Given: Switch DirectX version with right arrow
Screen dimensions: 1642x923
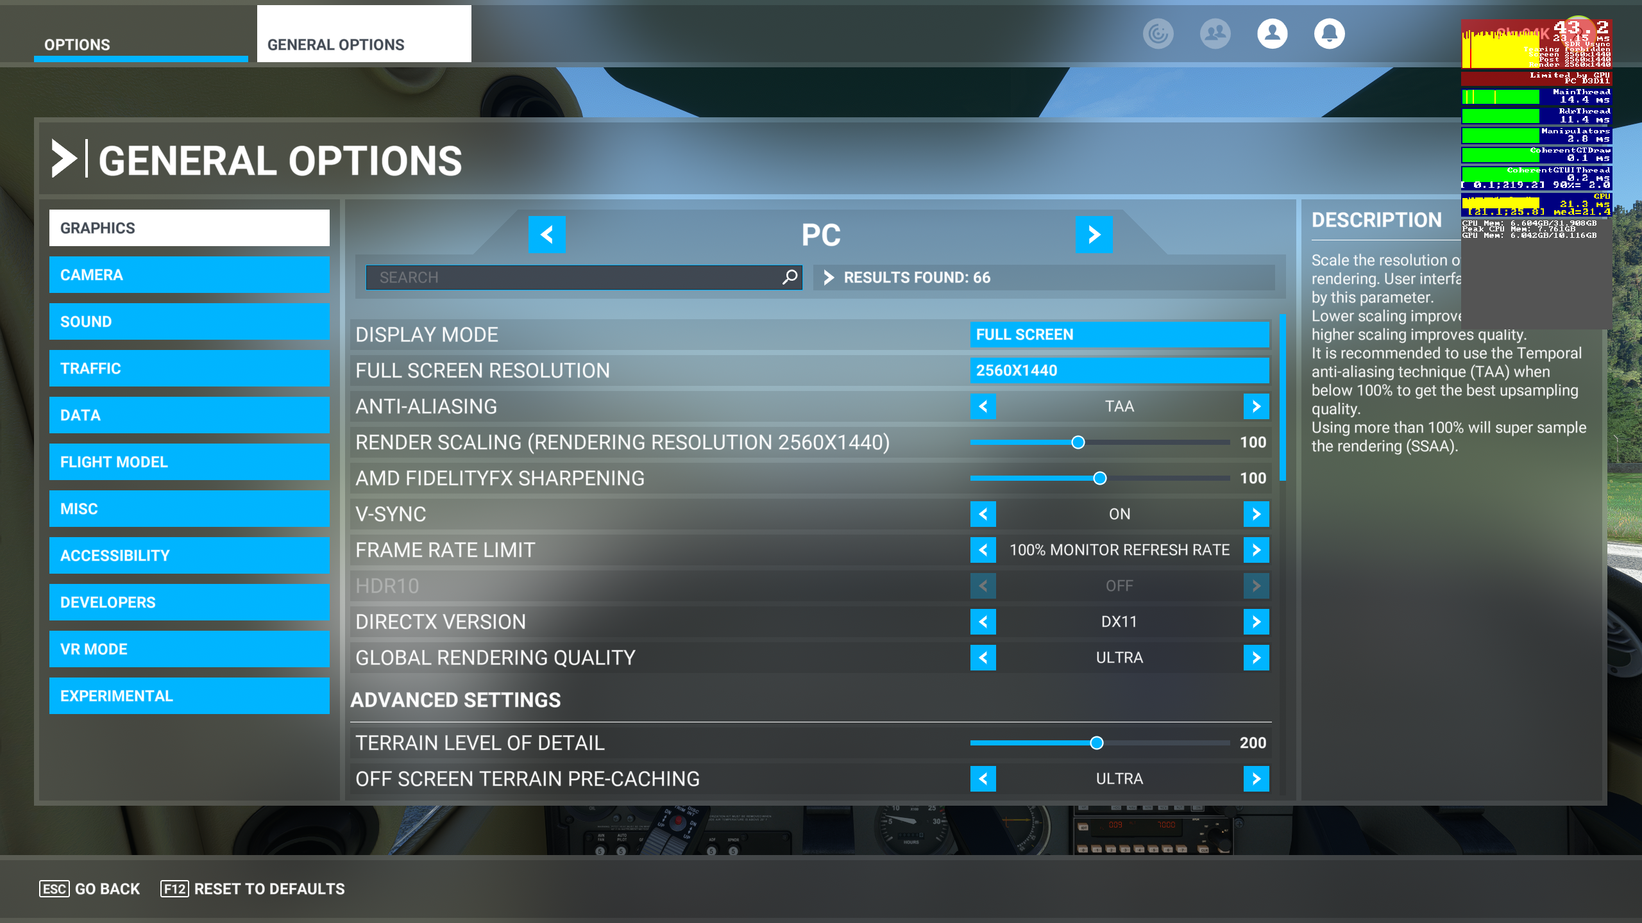Looking at the screenshot, I should [1256, 622].
